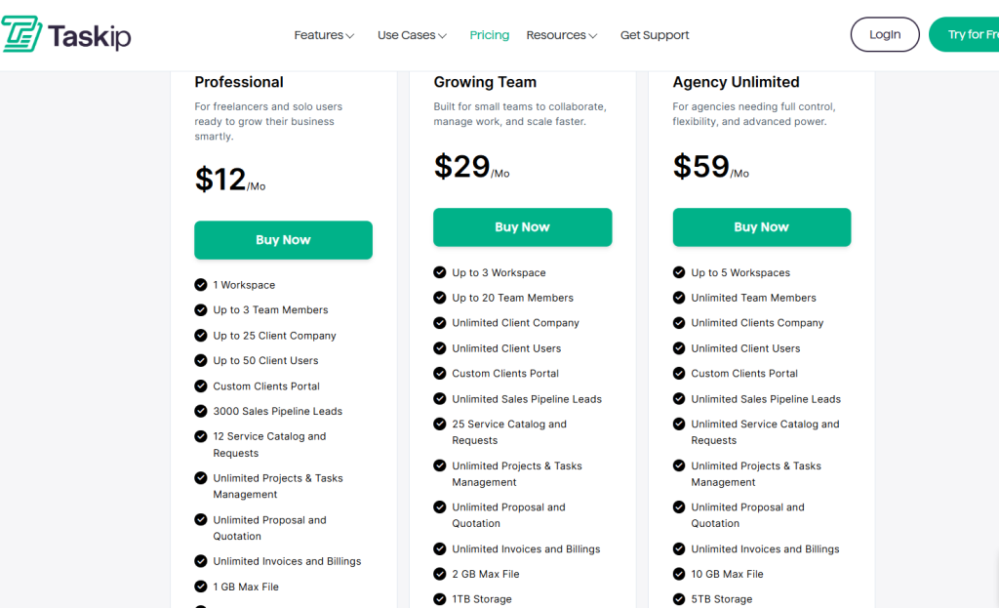Click checkmark icon next to 1TB Storage
Screen dimensions: 999x608
440,599
